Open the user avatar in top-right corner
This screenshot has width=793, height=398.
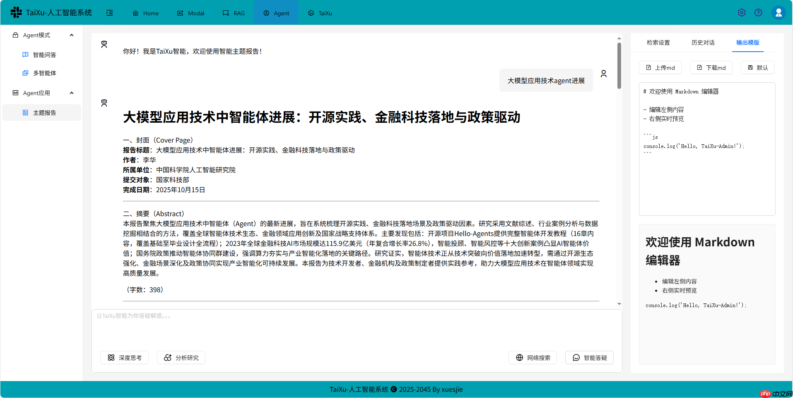click(x=779, y=12)
